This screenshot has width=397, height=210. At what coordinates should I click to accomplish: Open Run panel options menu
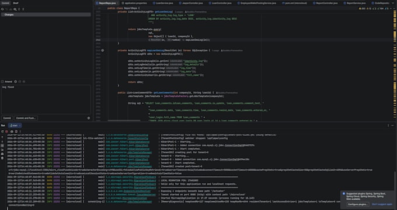pos(388,125)
